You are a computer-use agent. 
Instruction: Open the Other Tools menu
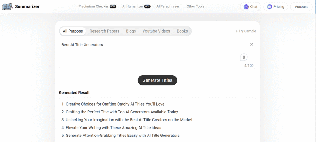pos(195,6)
